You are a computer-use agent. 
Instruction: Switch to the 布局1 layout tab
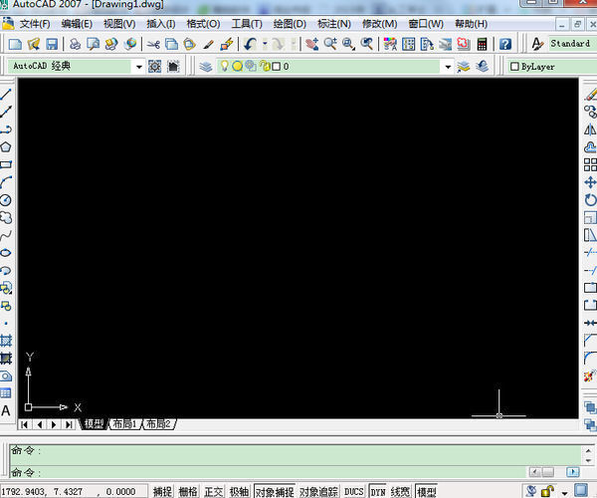pyautogui.click(x=124, y=424)
